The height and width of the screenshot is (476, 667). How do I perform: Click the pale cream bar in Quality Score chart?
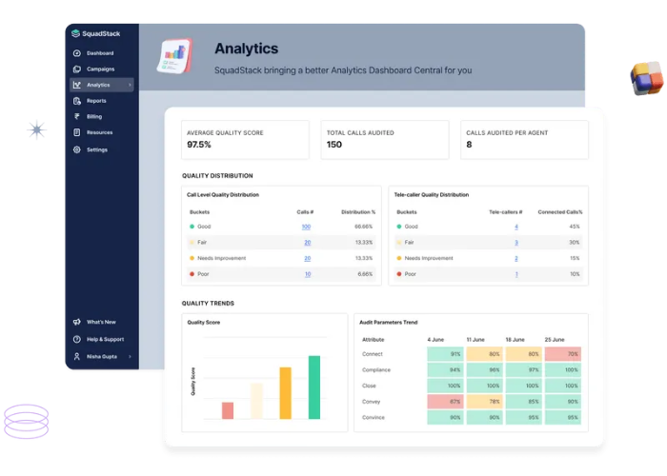click(256, 401)
